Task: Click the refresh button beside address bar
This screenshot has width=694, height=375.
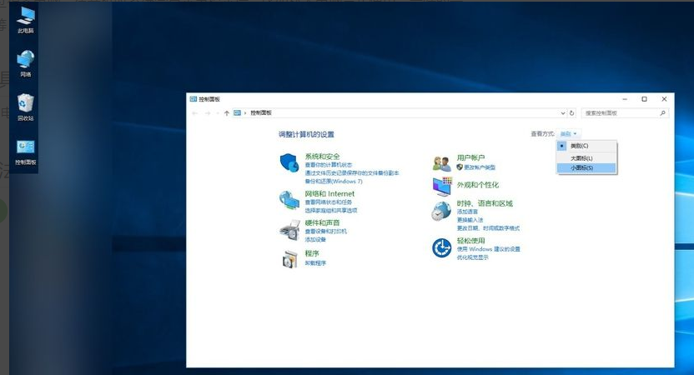Action: pyautogui.click(x=571, y=112)
